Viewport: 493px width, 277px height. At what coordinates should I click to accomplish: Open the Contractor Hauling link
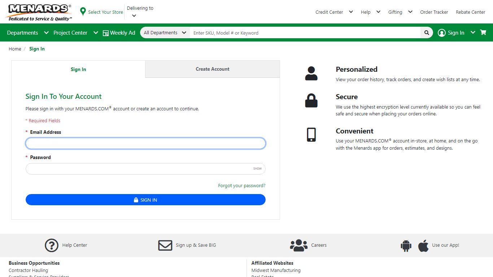coord(28,271)
